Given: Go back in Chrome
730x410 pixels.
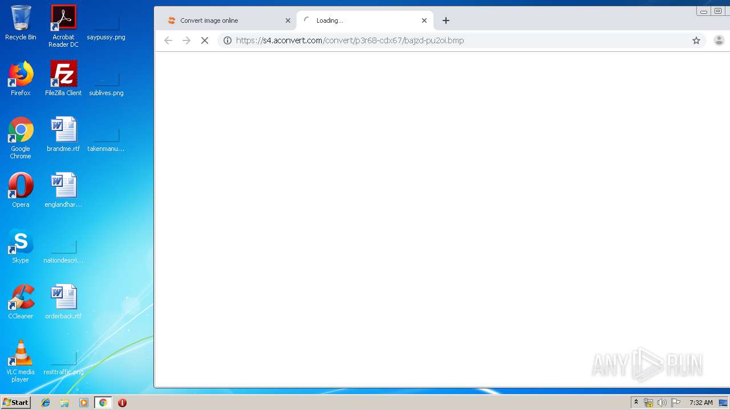Looking at the screenshot, I should pyautogui.click(x=168, y=40).
